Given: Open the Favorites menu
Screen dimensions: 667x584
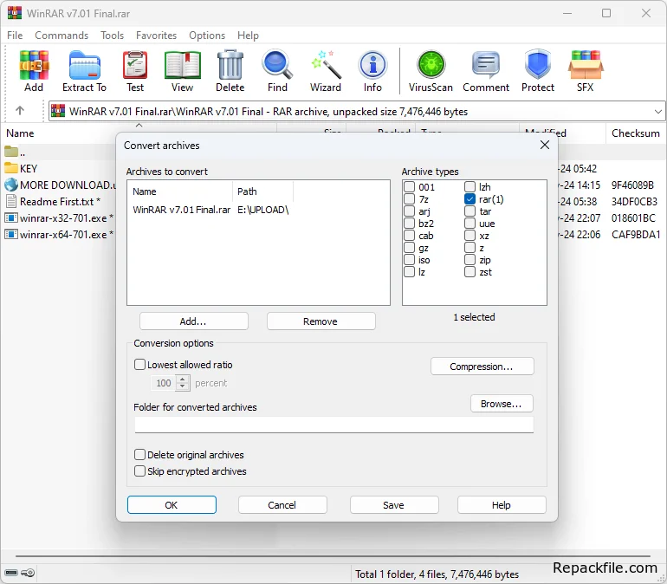Looking at the screenshot, I should click(x=156, y=36).
